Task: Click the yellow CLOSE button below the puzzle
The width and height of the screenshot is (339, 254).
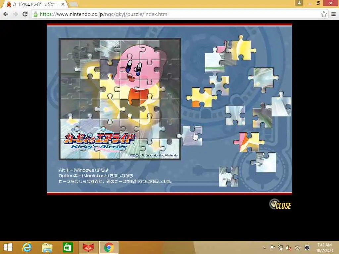Action: 280,204
